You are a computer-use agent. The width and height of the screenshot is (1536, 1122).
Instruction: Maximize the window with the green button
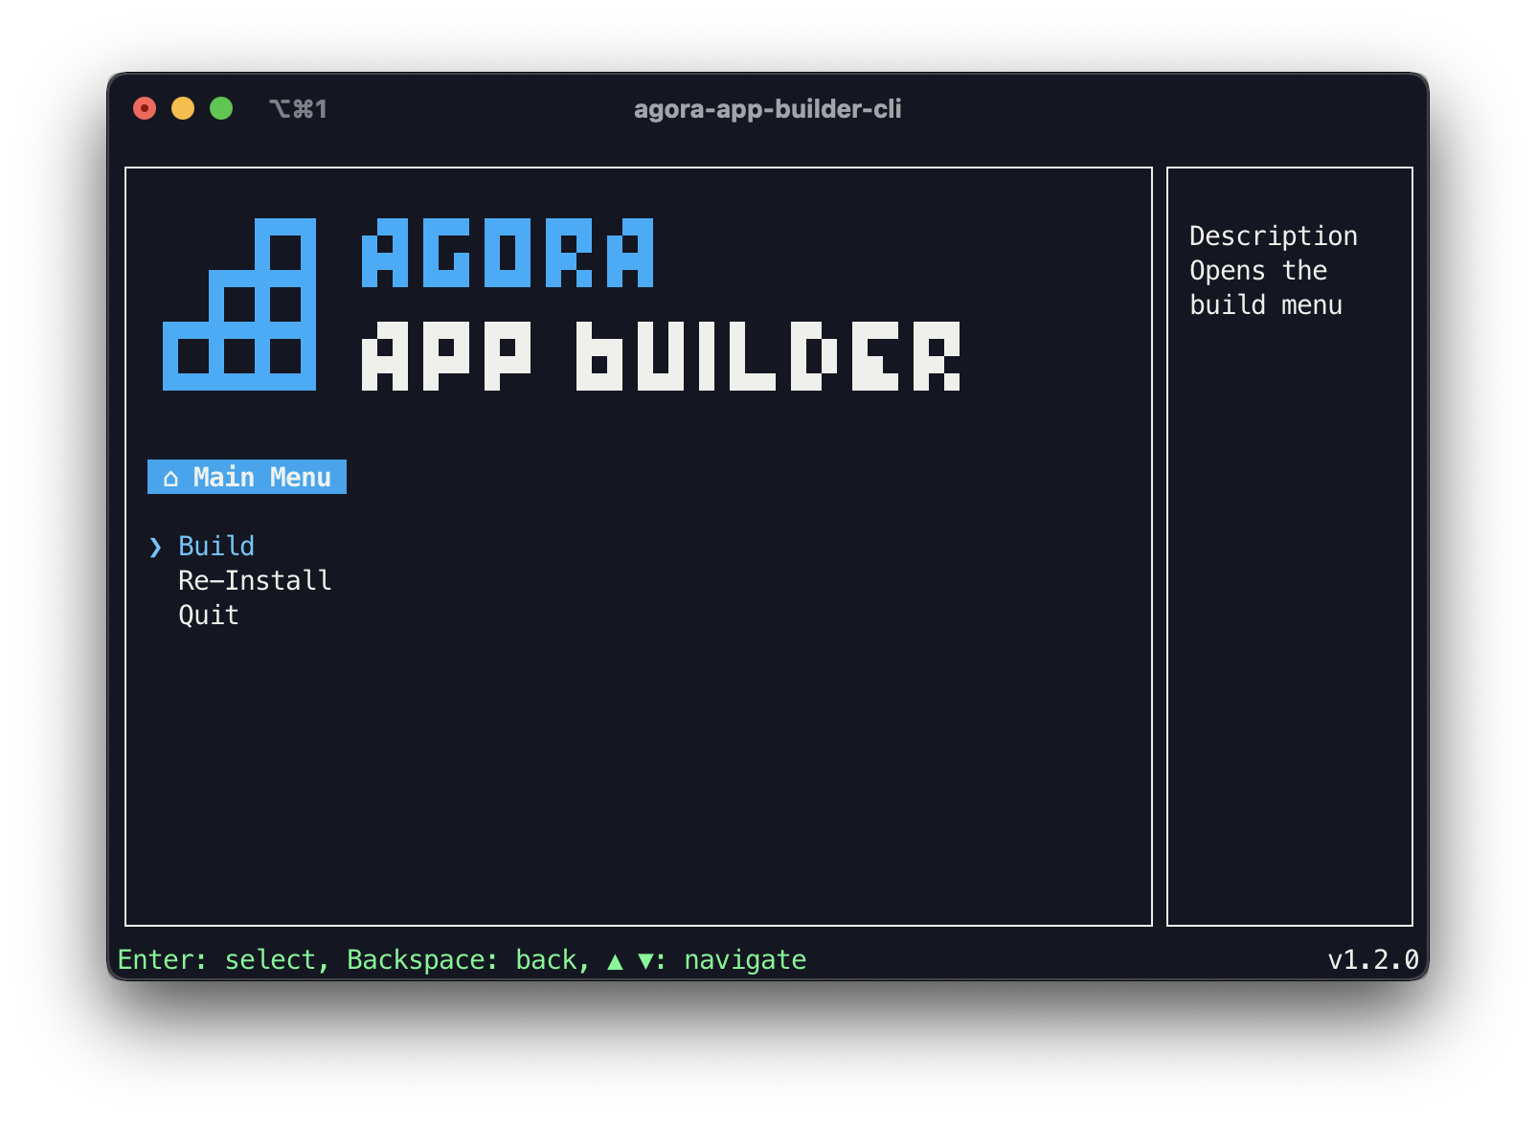tap(221, 109)
